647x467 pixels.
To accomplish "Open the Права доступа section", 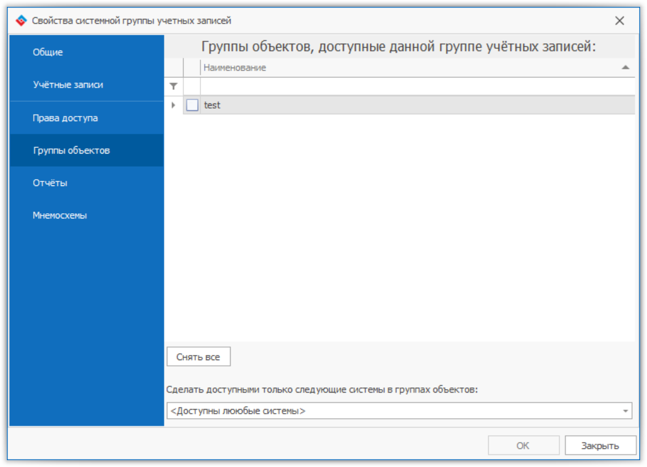I will pos(87,118).
